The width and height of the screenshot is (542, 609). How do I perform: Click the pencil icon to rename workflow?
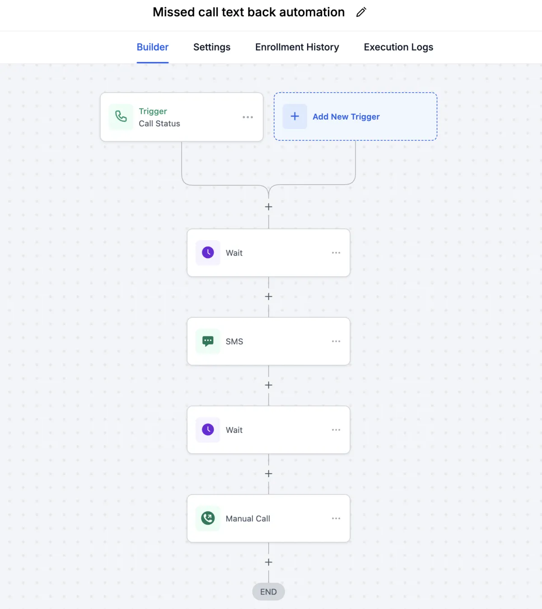361,13
